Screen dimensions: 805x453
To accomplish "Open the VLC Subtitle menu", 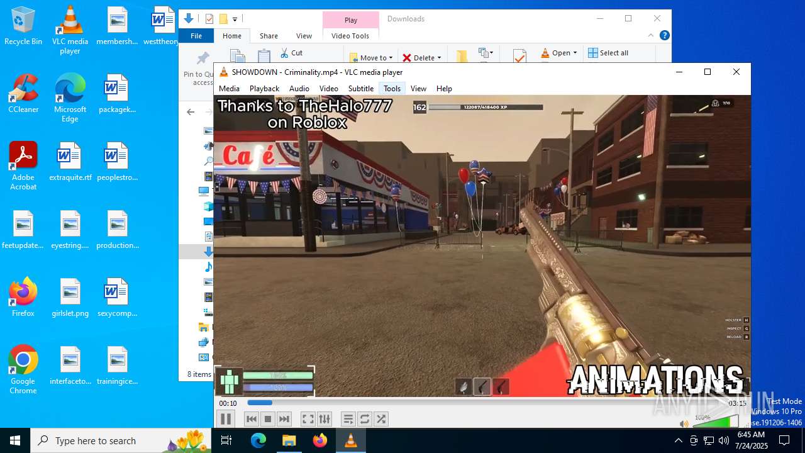I will point(361,89).
